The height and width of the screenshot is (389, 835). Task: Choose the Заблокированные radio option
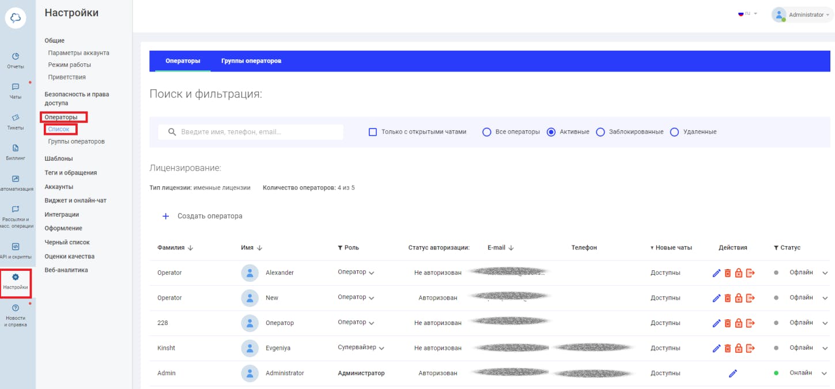coord(600,132)
